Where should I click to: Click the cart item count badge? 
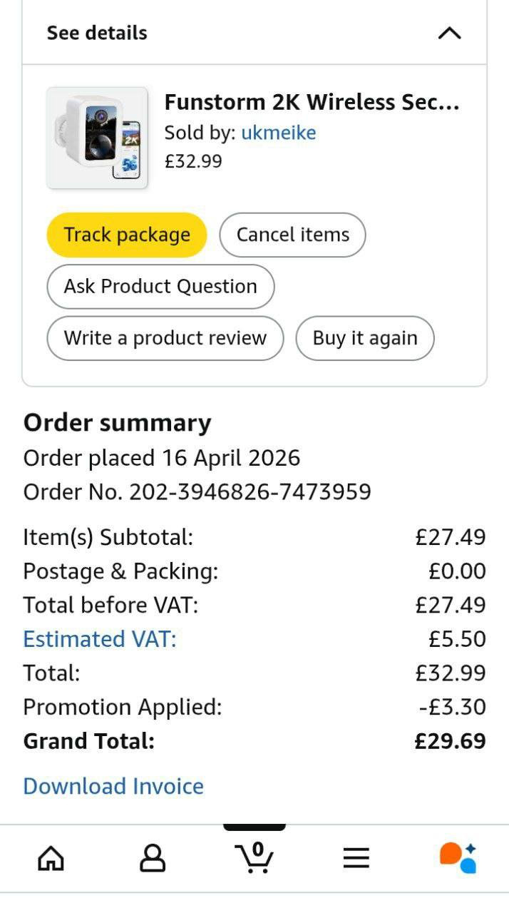pos(258,849)
